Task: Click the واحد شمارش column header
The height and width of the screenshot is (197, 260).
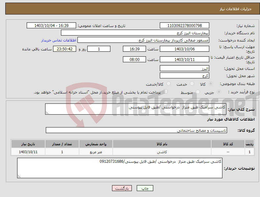Action: point(96,144)
